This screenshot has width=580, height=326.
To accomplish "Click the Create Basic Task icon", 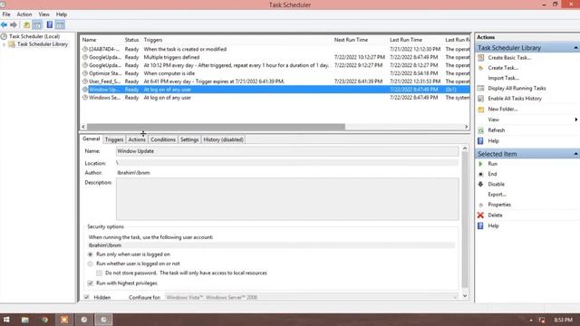I will point(481,58).
